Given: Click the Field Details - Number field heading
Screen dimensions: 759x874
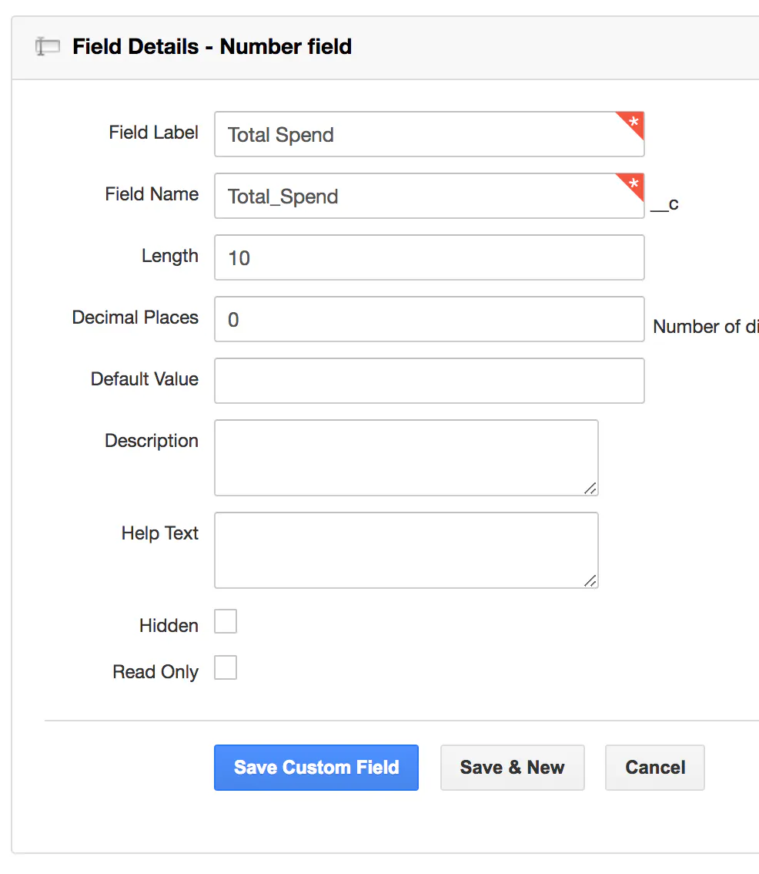Looking at the screenshot, I should point(212,47).
